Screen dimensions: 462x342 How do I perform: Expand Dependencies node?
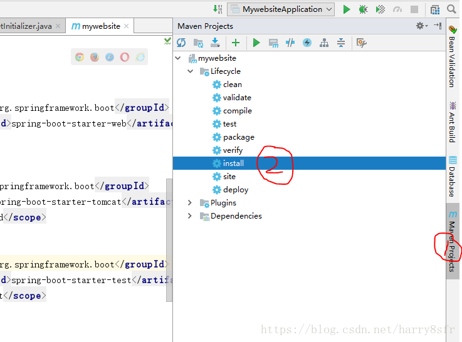(x=190, y=216)
